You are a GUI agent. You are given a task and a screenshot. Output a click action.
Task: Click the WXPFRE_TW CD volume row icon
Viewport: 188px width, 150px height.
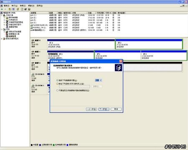point(32,27)
